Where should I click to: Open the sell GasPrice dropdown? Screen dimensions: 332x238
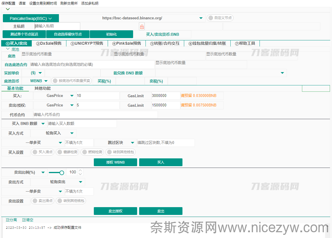72,105
